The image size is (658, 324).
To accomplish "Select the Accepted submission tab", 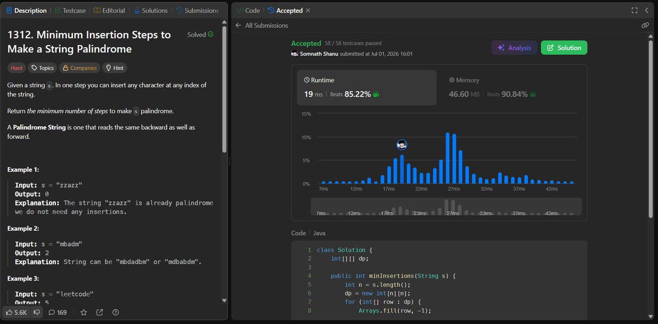I will click(x=285, y=10).
